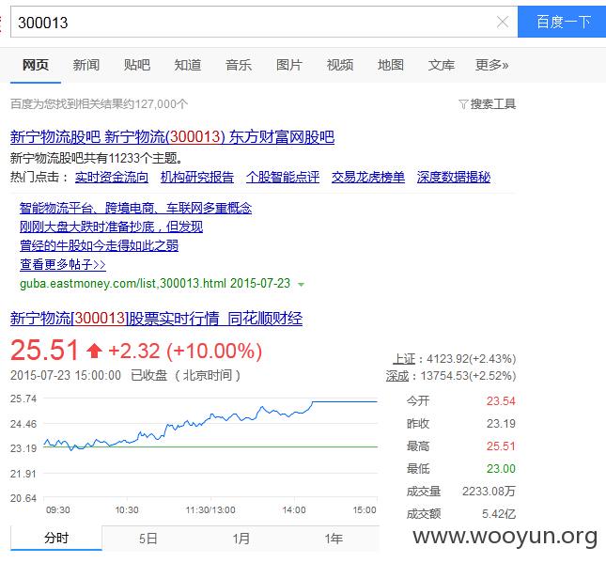Screen dimensions: 606x563
Task: Switch chart to the 1年 tab
Action: (334, 539)
